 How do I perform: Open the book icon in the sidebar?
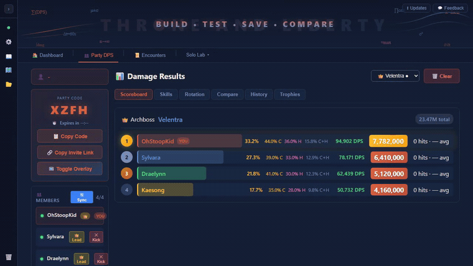9,57
